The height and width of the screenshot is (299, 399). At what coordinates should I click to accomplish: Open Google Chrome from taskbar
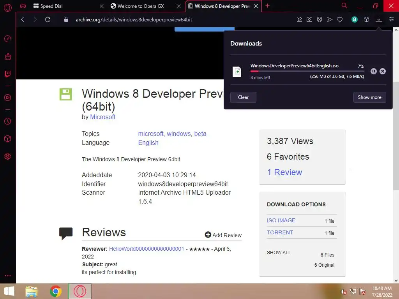click(x=56, y=291)
